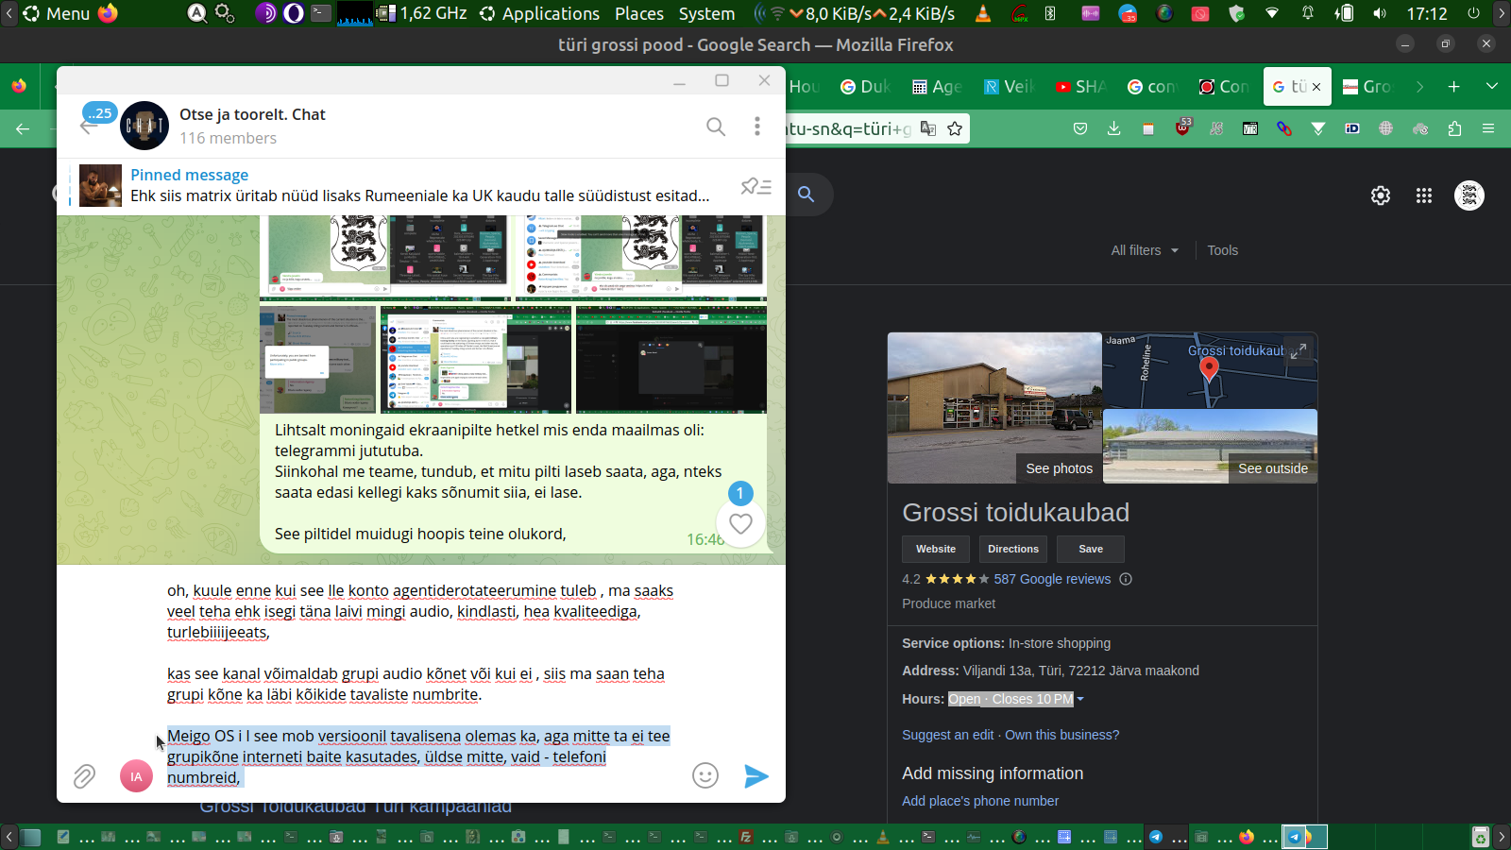Open the Telegram chat three-dot menu
The height and width of the screenshot is (850, 1511).
coord(756,127)
